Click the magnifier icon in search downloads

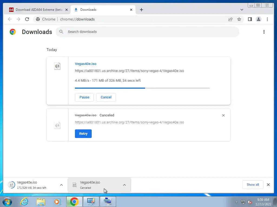click(x=61, y=32)
